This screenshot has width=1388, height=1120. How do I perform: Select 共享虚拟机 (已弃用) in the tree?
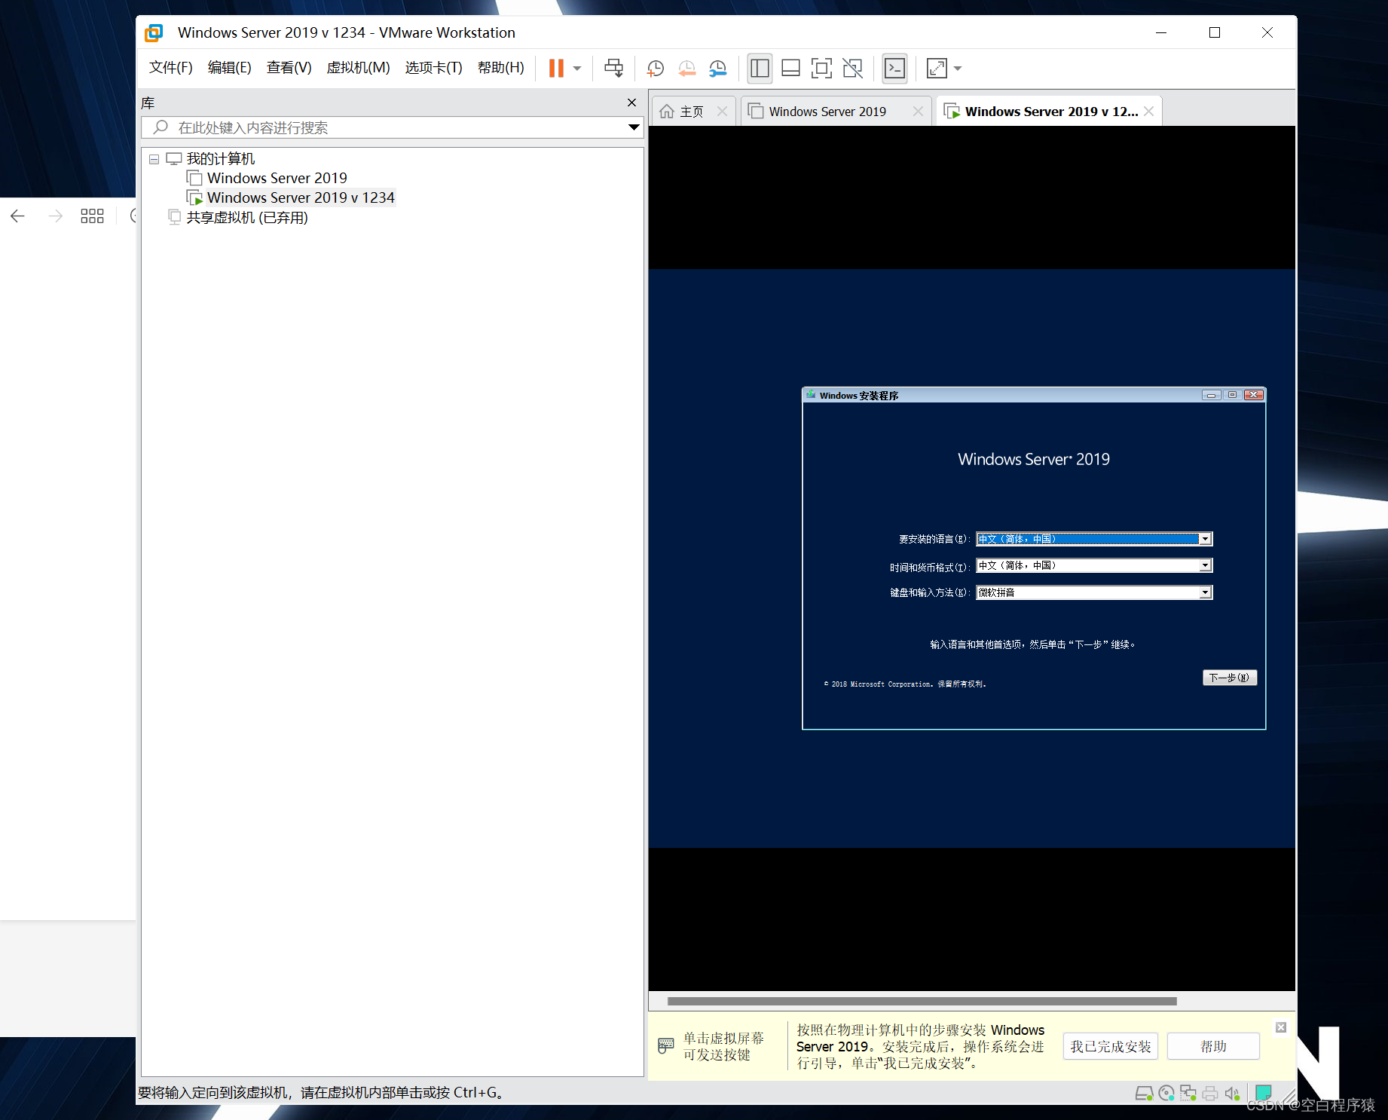pos(246,218)
